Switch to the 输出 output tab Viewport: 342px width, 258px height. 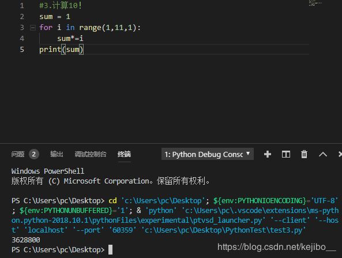coord(57,154)
